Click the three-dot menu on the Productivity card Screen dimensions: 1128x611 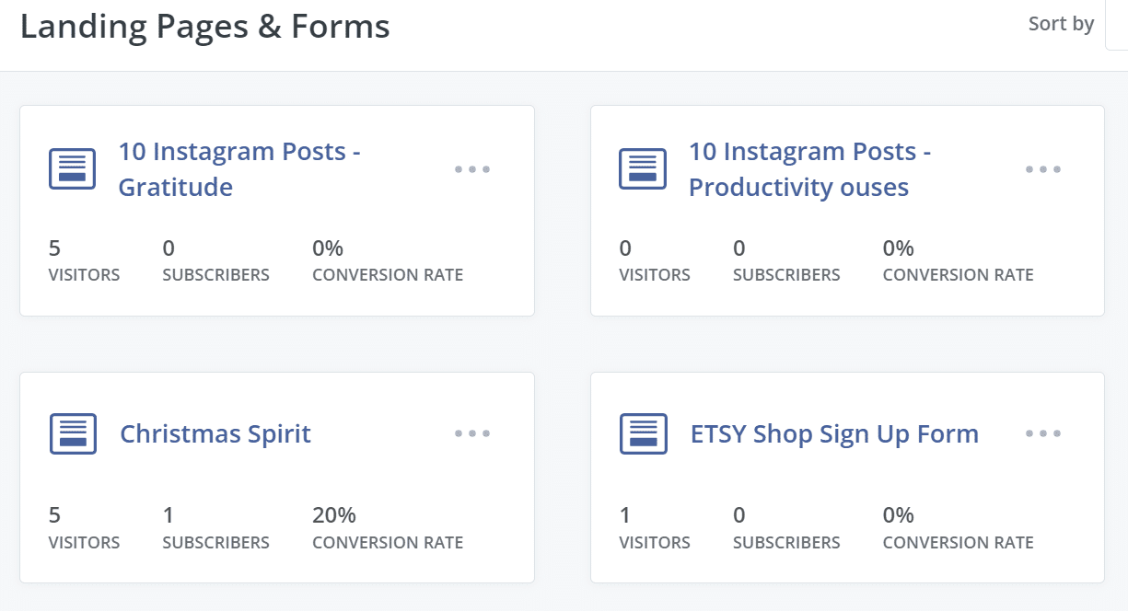tap(1043, 168)
